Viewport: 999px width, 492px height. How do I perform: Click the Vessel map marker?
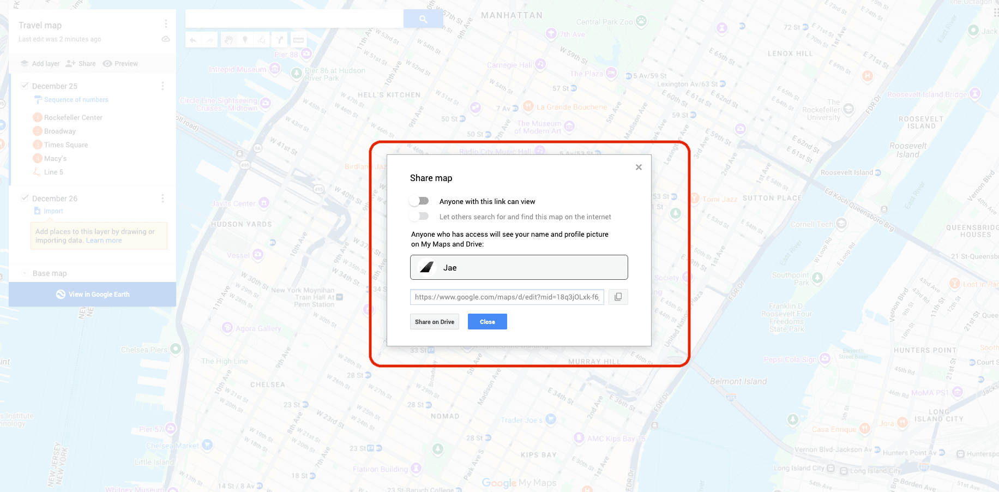[x=258, y=254]
